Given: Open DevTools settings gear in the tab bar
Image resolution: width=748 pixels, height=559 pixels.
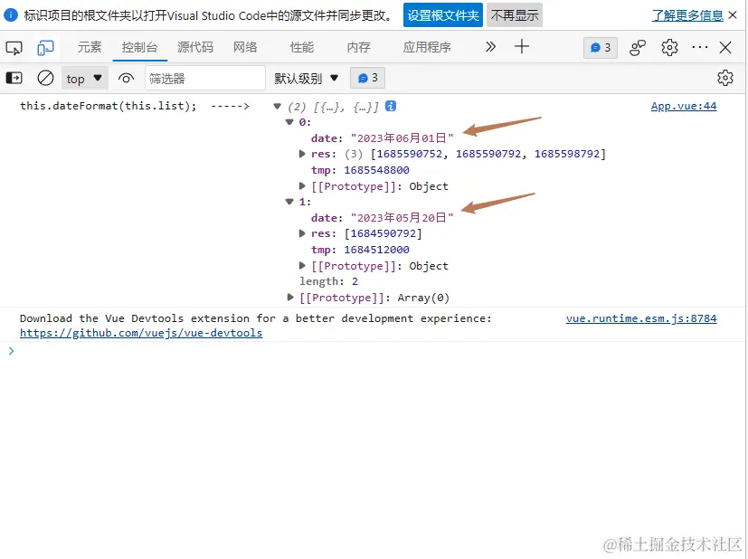Looking at the screenshot, I should 670,48.
